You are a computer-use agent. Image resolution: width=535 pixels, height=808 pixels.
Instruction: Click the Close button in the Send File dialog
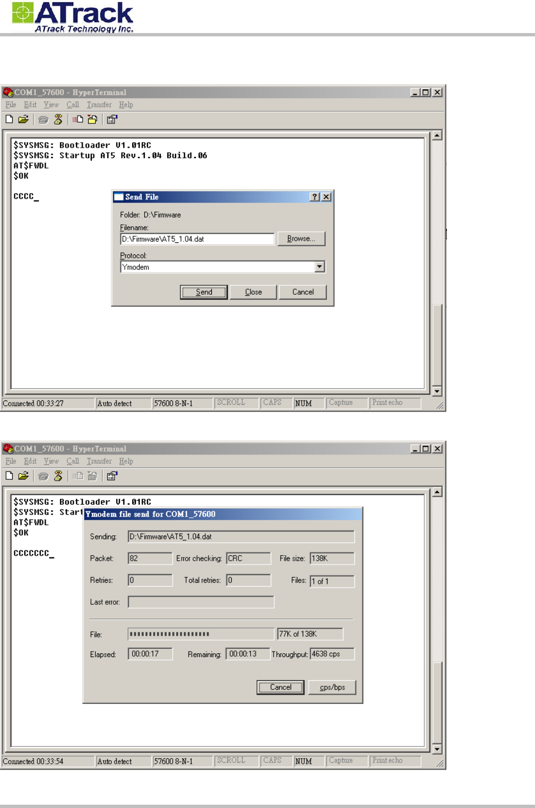[x=253, y=292]
